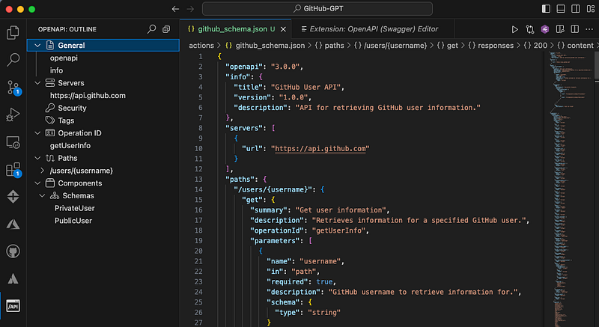
Task: Open the preview to the side icon
Action: (x=560, y=29)
